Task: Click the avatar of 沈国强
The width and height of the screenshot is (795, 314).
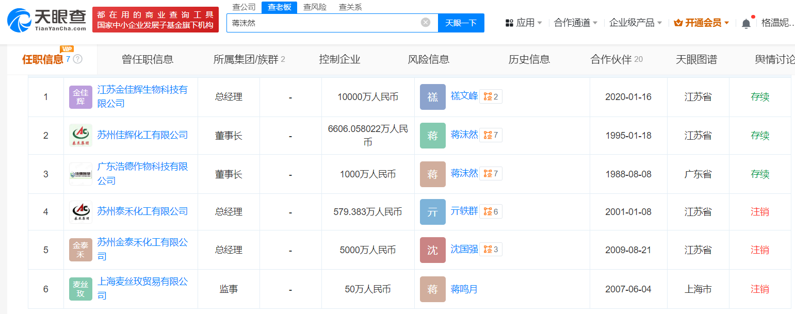Action: coord(432,250)
